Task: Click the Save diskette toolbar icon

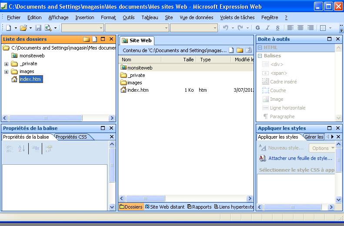Action: [38, 28]
